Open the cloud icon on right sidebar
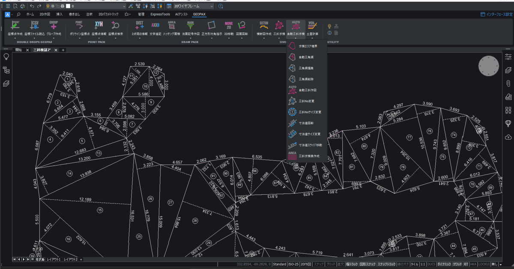The height and width of the screenshot is (269, 514). 508,137
